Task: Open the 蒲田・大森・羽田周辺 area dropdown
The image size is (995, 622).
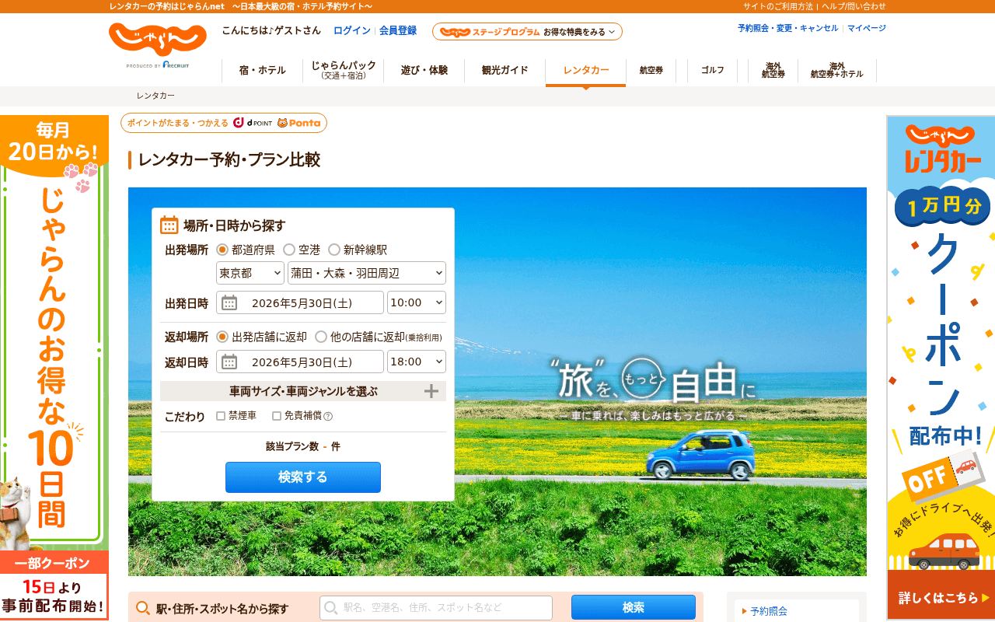Action: (367, 273)
